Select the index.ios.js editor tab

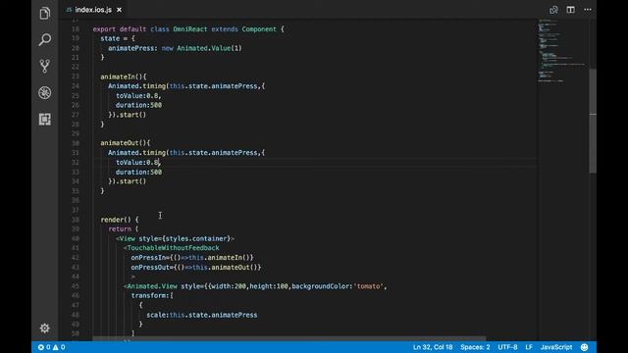[93, 10]
